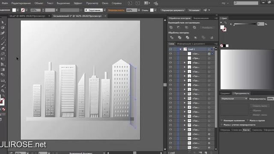Open the Скругление brush definition dropdown
The width and height of the screenshot is (274, 154).
click(x=104, y=10)
